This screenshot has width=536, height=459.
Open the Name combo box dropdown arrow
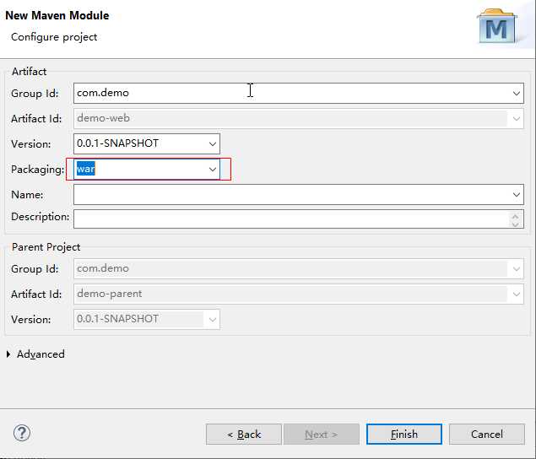point(517,195)
